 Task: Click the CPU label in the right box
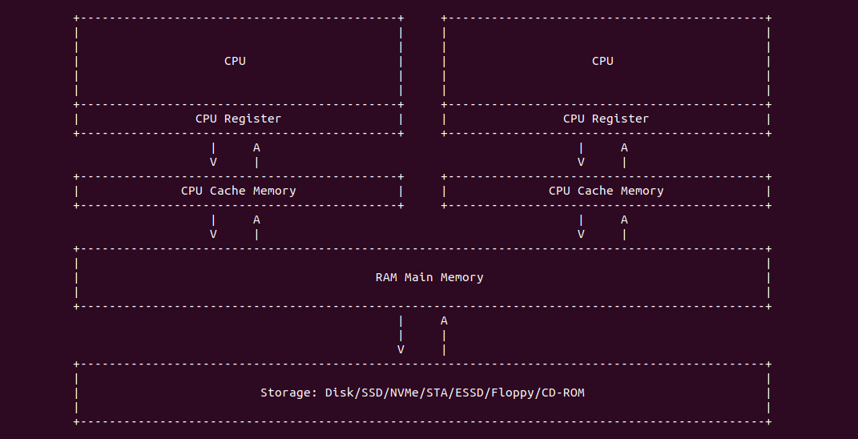(x=602, y=61)
